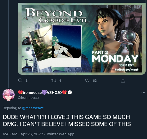Click the polaroid photo of the green-haired character
This screenshot has width=147, height=139.
click(x=67, y=46)
